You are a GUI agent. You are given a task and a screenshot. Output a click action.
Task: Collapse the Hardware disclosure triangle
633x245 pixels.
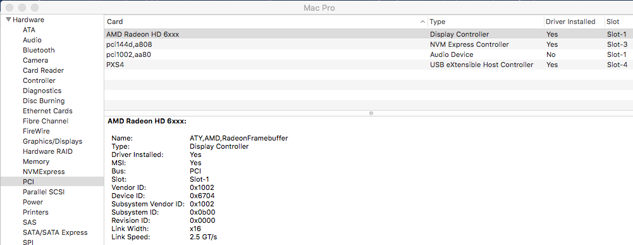coord(8,20)
